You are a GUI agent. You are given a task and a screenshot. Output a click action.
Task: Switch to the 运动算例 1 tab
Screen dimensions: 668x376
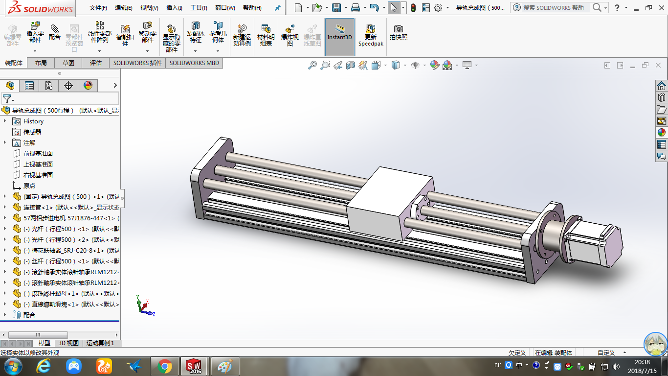[100, 343]
